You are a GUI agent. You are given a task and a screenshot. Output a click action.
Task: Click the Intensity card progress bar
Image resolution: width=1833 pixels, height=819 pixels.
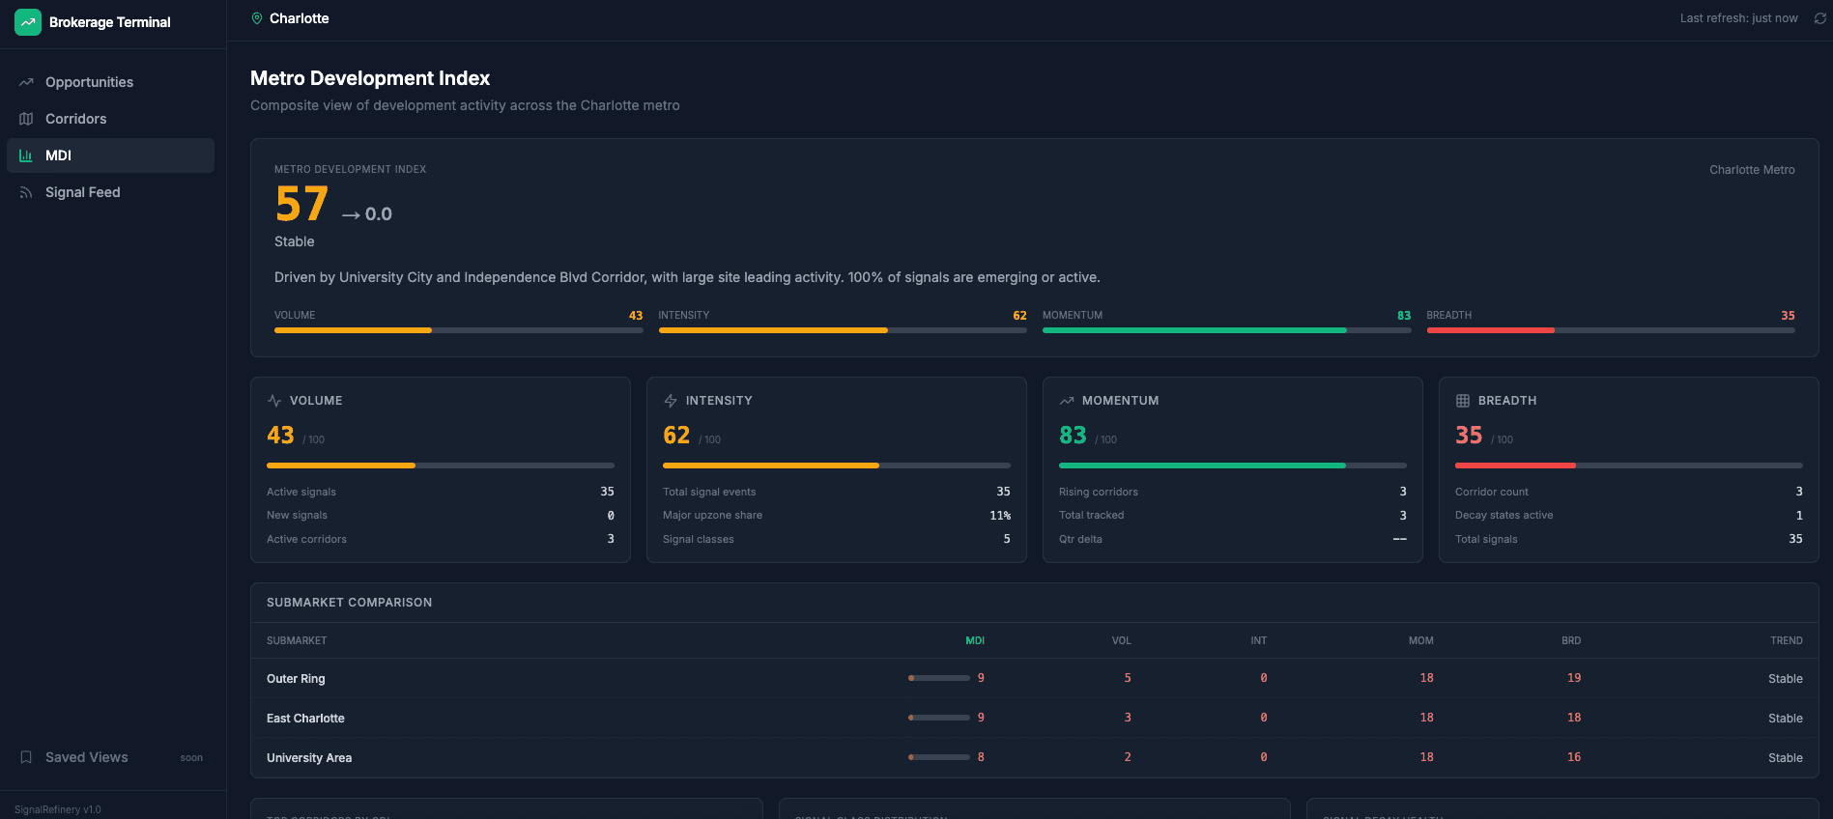[x=837, y=466]
